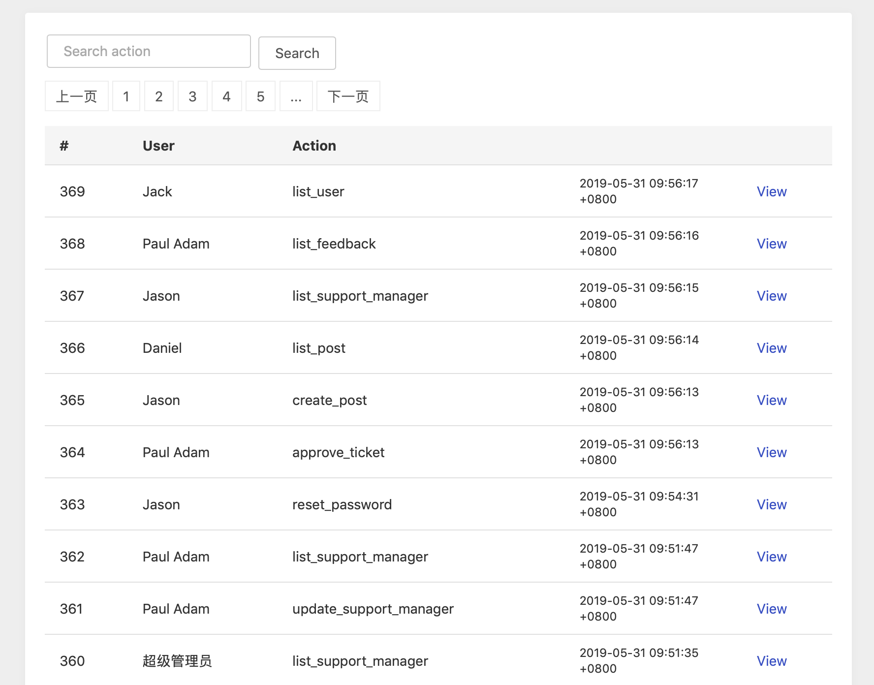Open View link for log 369

click(x=772, y=191)
